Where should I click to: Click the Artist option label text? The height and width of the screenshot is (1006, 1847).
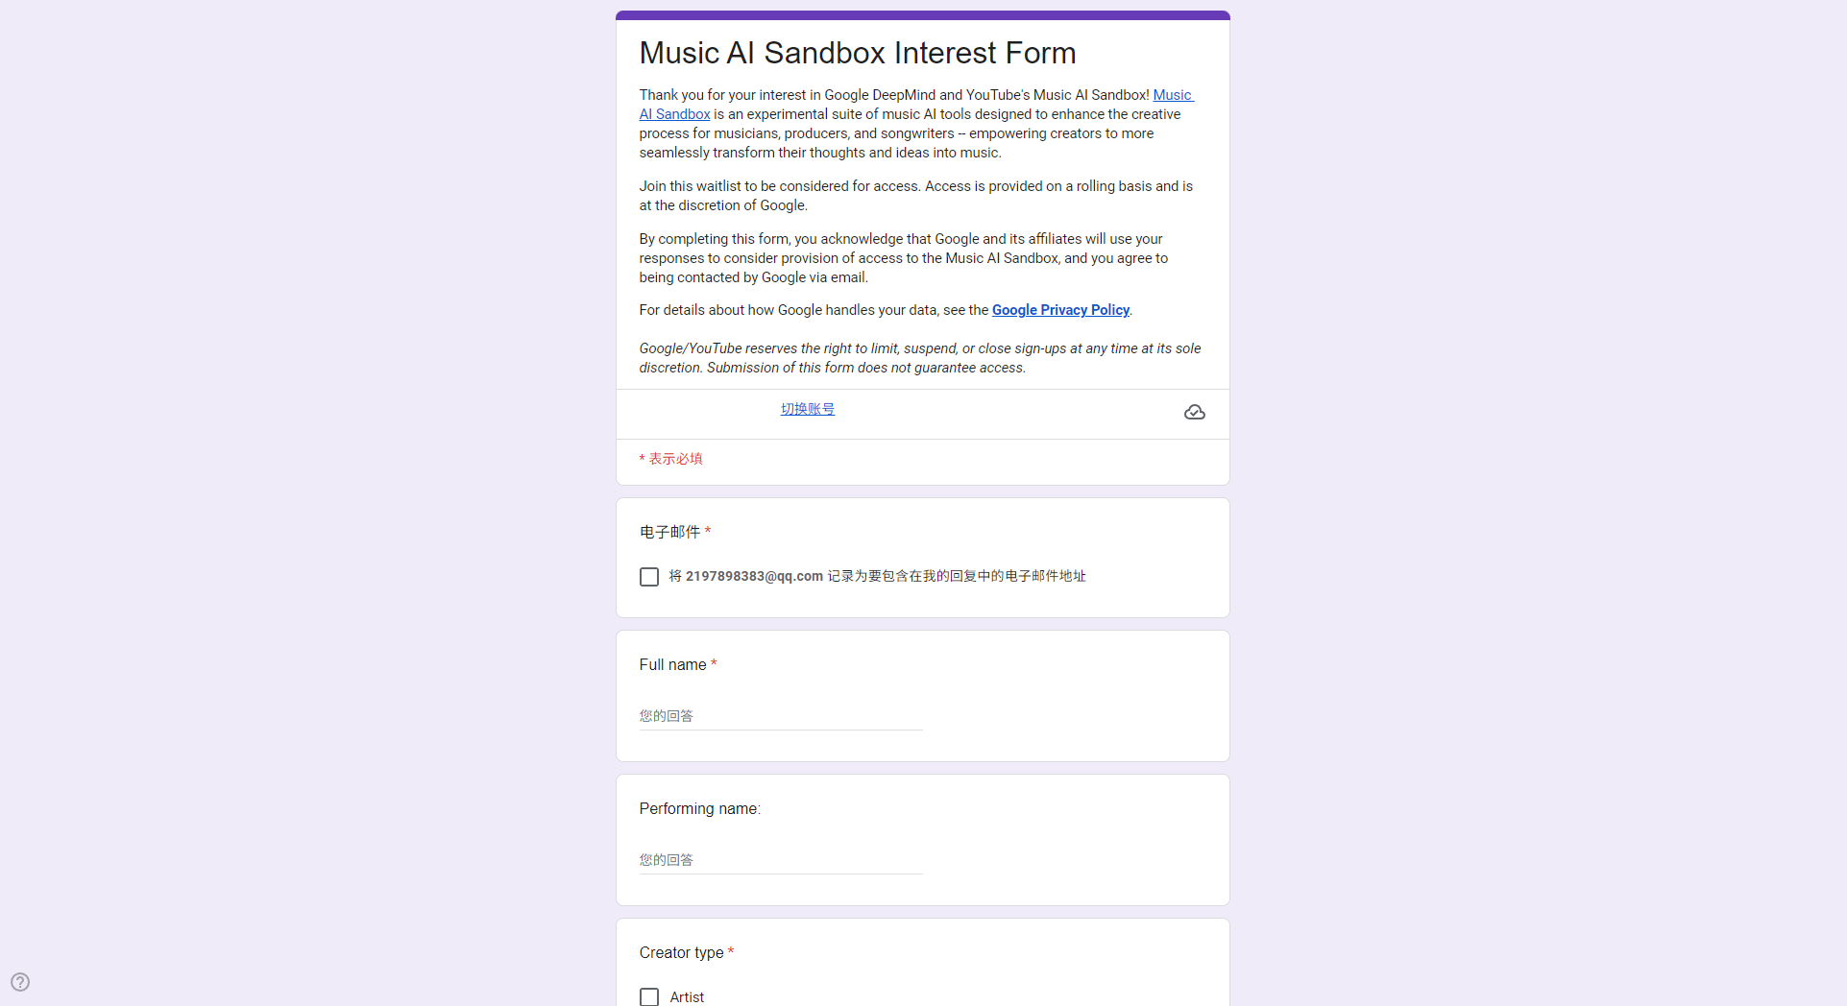tap(687, 997)
